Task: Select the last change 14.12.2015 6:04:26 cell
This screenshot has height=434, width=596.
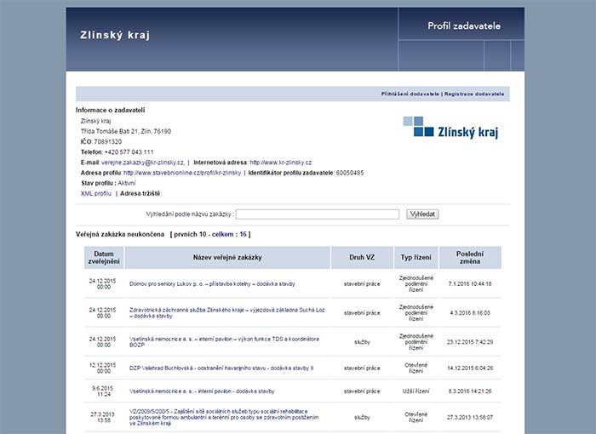Action: pos(470,368)
